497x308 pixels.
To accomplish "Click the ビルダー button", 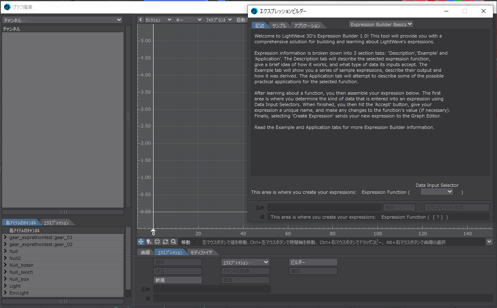I will coord(313,262).
